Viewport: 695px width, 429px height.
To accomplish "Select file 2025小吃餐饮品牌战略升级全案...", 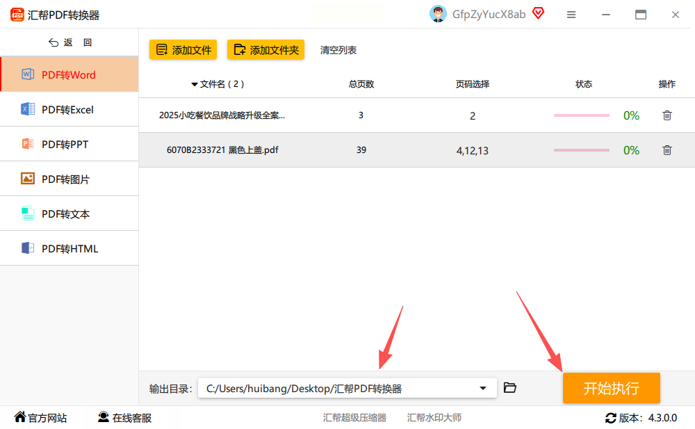I will click(x=222, y=115).
